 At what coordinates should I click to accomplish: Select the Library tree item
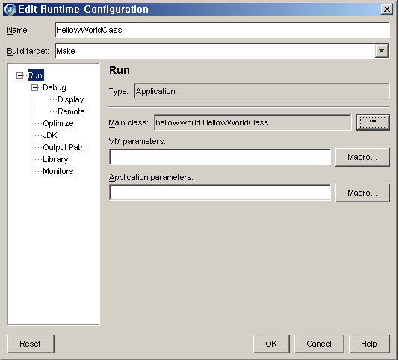tap(55, 159)
